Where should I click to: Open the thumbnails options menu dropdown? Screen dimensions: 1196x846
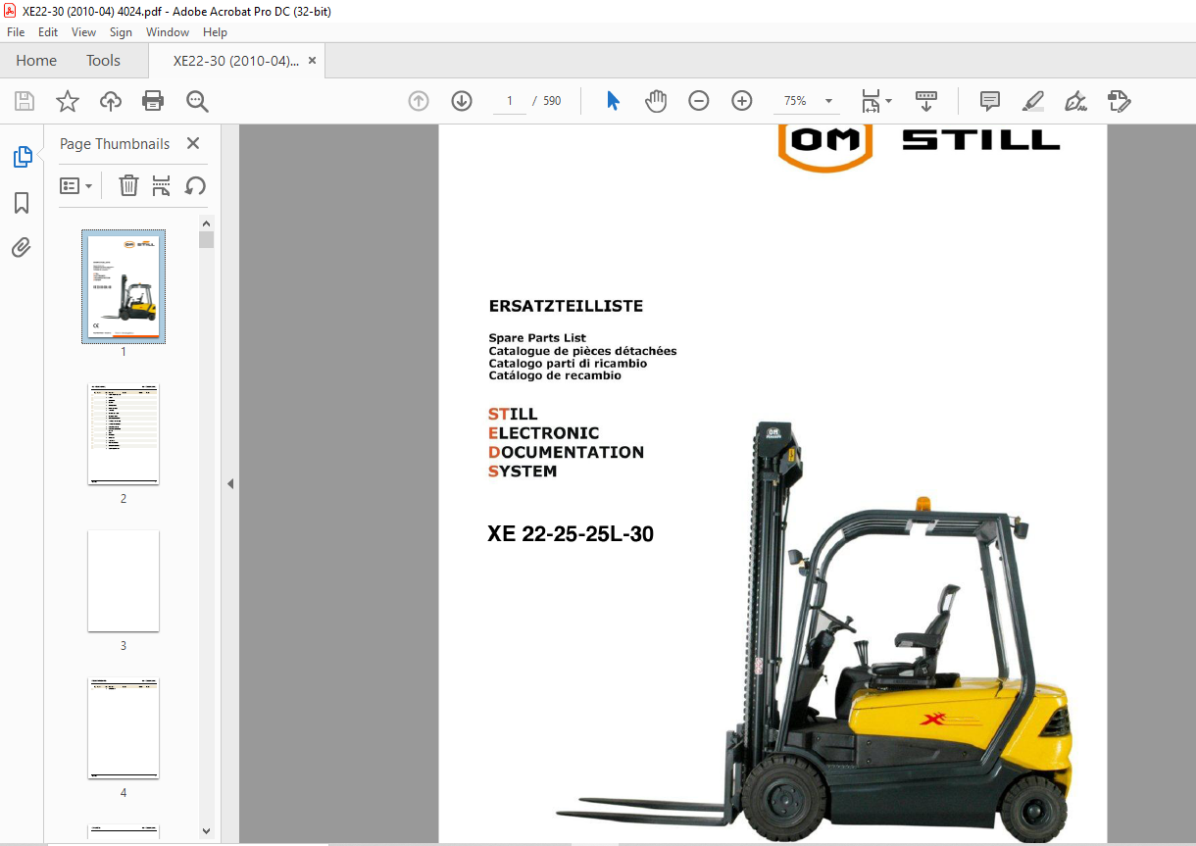click(x=76, y=185)
